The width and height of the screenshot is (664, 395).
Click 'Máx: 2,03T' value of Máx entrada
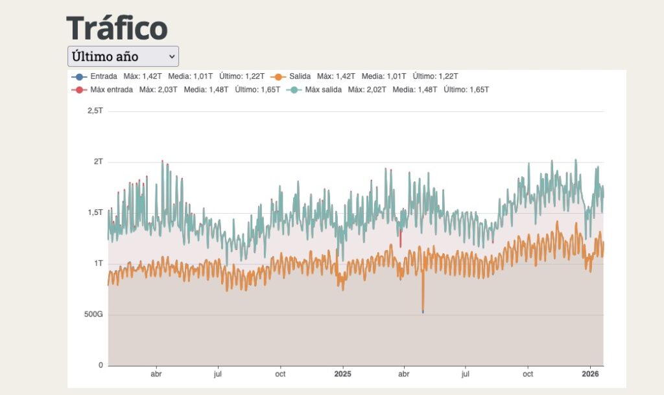point(159,89)
